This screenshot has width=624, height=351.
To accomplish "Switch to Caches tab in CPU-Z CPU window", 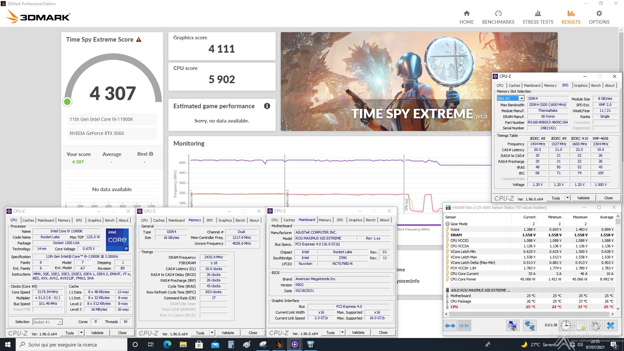I will (28, 220).
